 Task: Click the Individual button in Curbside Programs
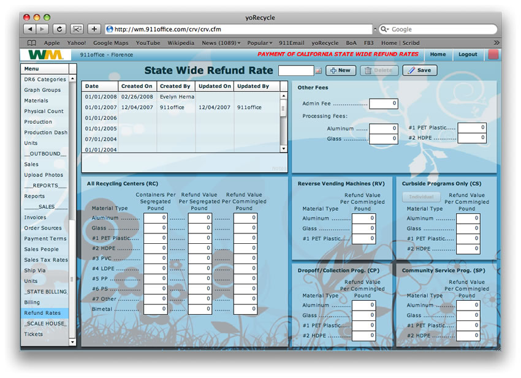421,197
